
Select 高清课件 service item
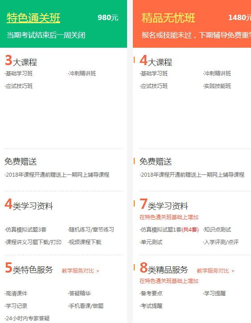point(16,294)
